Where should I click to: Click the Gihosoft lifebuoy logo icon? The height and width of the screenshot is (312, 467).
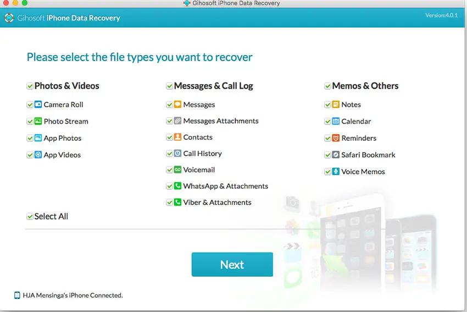pyautogui.click(x=9, y=18)
